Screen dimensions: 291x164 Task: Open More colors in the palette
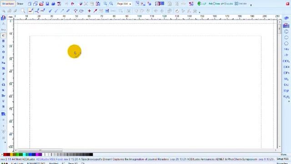[x=284, y=154]
